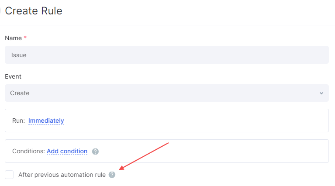Image resolution: width=335 pixels, height=186 pixels.
Task: Change run timing via Immediately link
Action: 46,121
